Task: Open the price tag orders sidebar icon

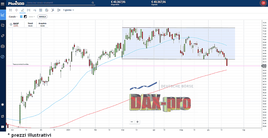Action: [2, 35]
